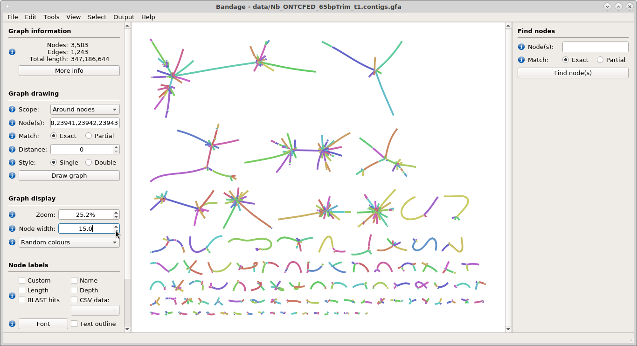Click info icon beside Random colours dropdown
Viewport: 637px width, 346px height.
[12, 242]
